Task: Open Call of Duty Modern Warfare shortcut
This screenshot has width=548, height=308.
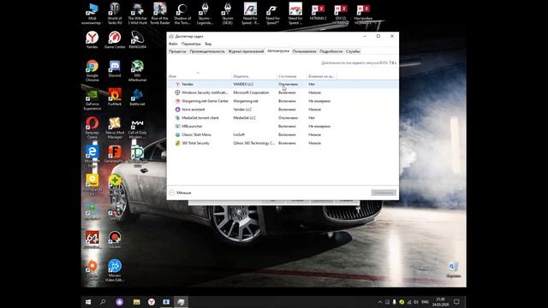Action: tap(137, 127)
